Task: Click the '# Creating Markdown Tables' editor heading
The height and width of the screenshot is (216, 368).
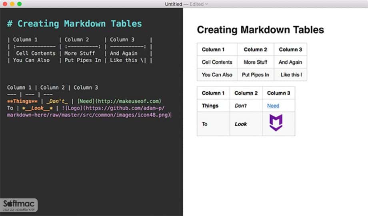Action: tap(74, 24)
